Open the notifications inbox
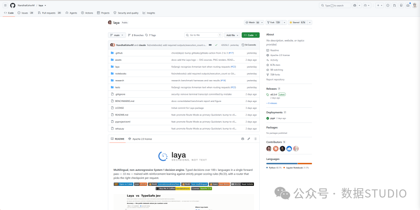This screenshot has width=420, height=210. (x=408, y=5)
